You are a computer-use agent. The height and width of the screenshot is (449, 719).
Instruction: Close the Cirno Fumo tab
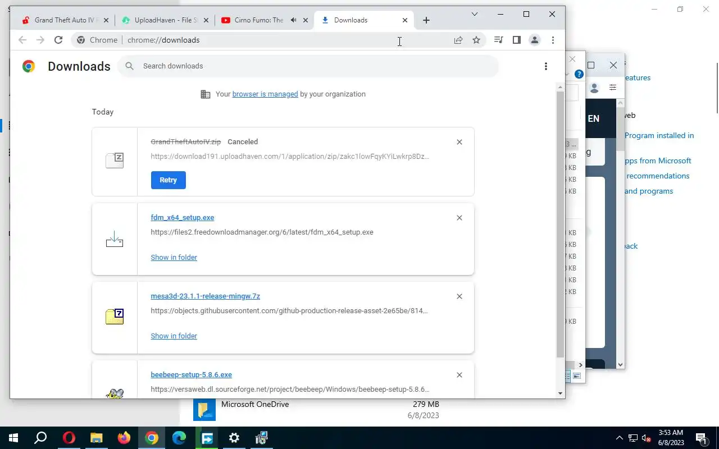tap(306, 20)
